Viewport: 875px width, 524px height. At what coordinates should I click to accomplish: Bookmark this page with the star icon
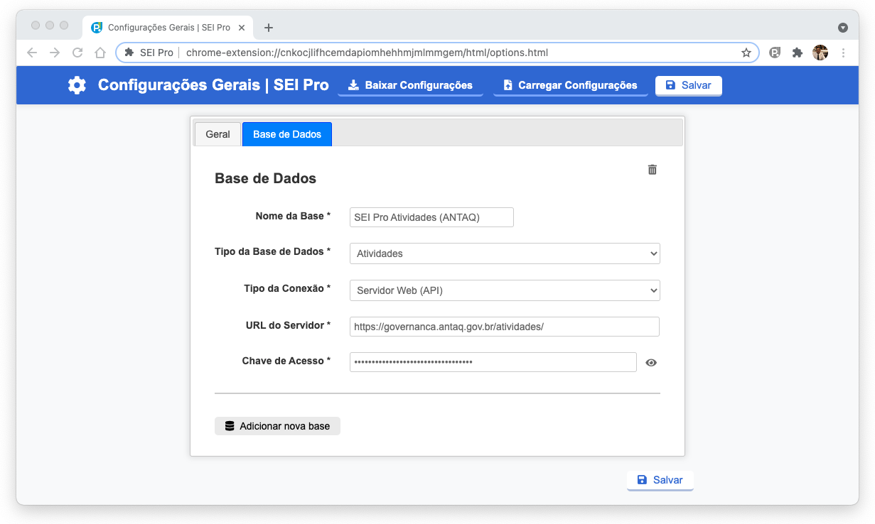(x=746, y=53)
